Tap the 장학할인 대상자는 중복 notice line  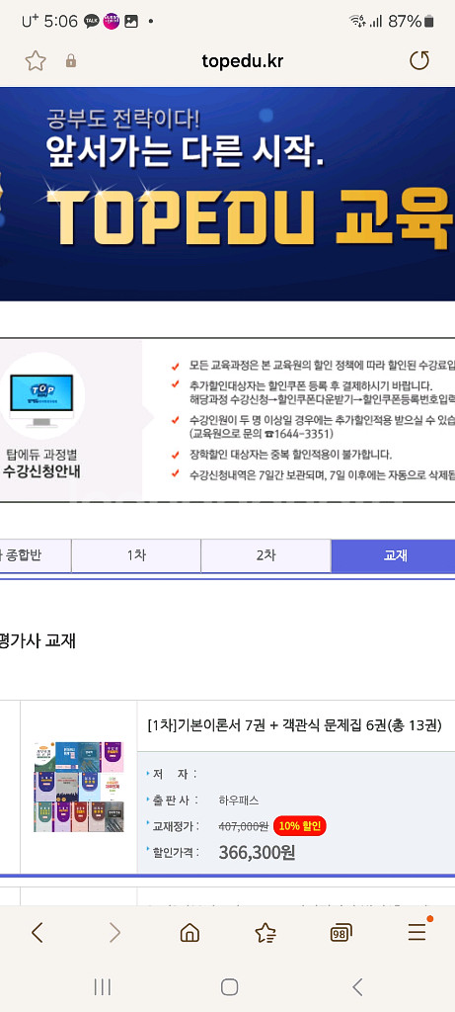(290, 455)
